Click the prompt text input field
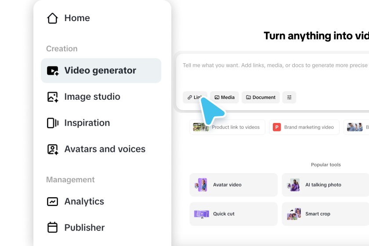The width and height of the screenshot is (369, 246). click(273, 72)
